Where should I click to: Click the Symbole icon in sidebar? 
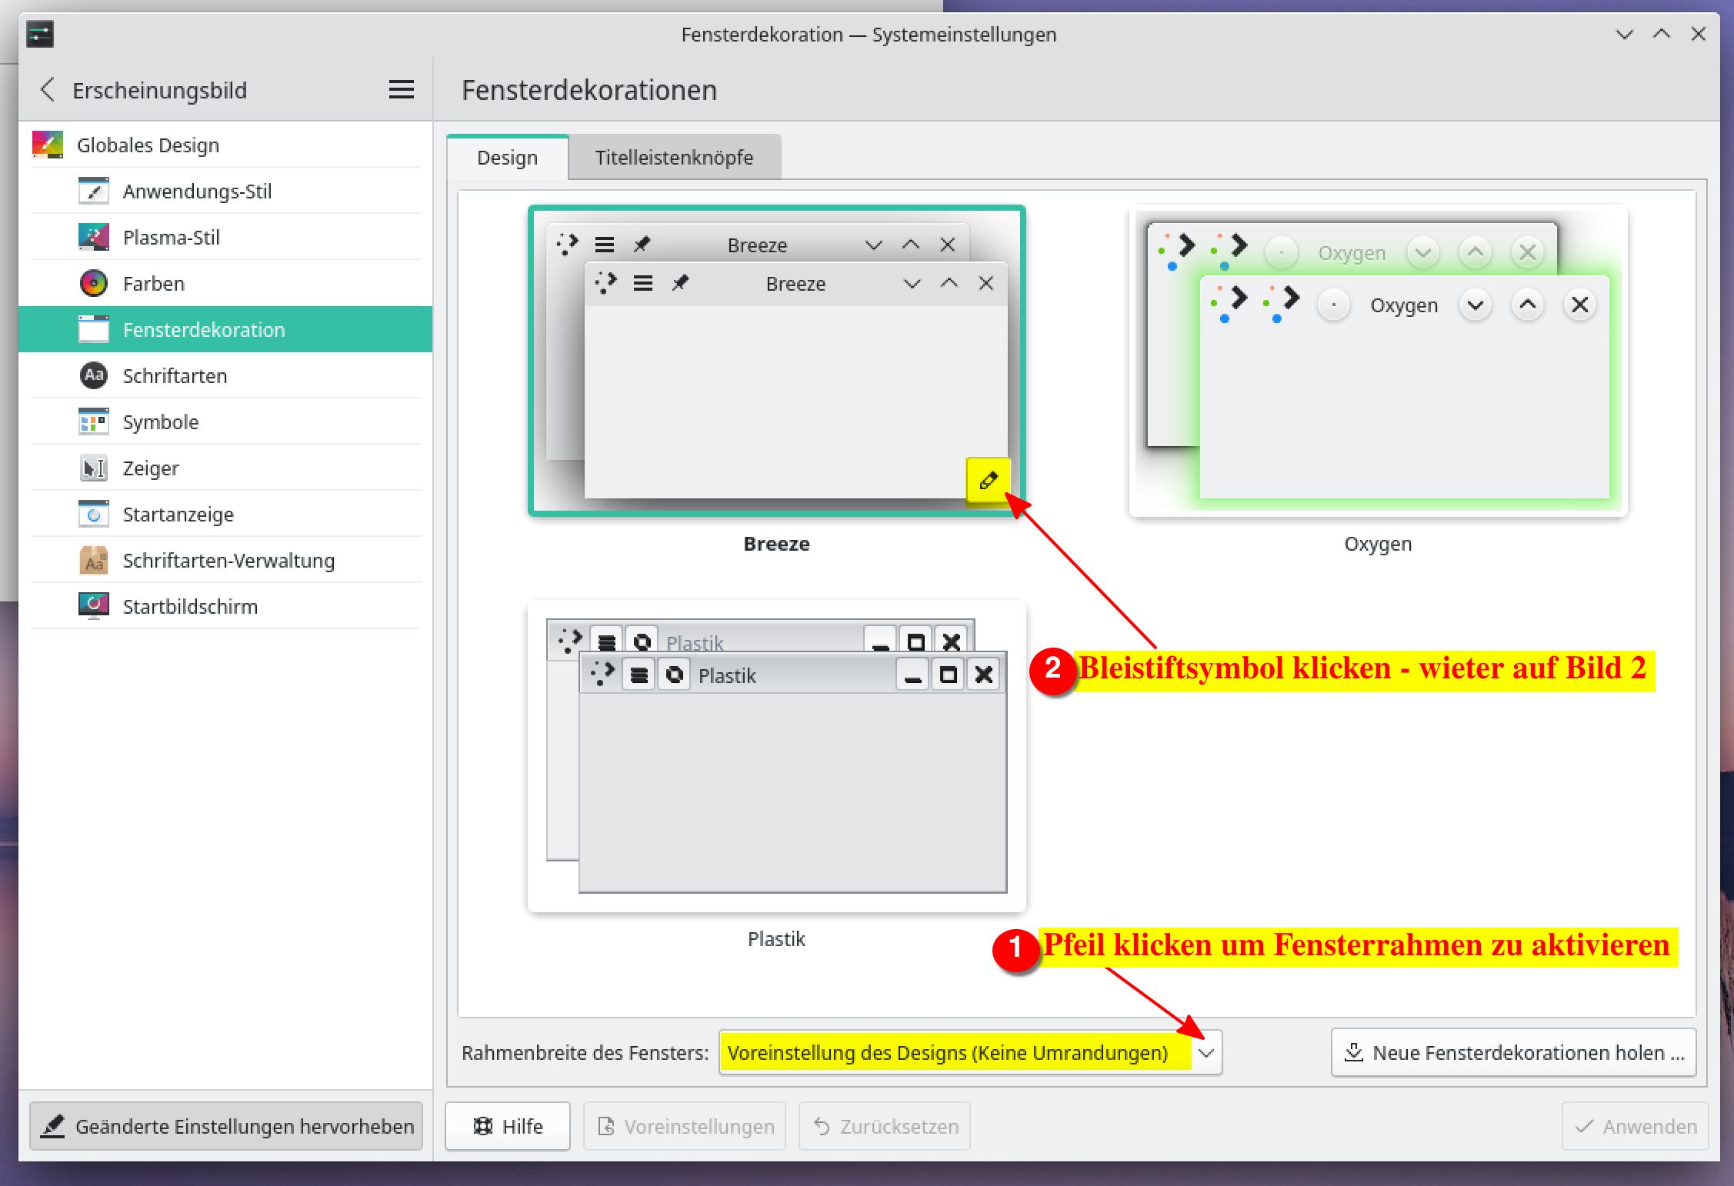pyautogui.click(x=94, y=421)
